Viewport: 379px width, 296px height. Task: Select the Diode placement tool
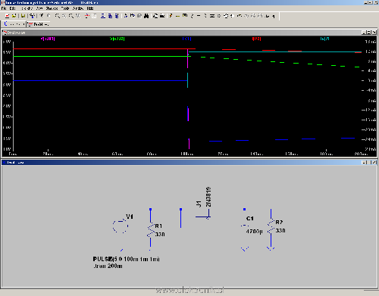[212, 16]
